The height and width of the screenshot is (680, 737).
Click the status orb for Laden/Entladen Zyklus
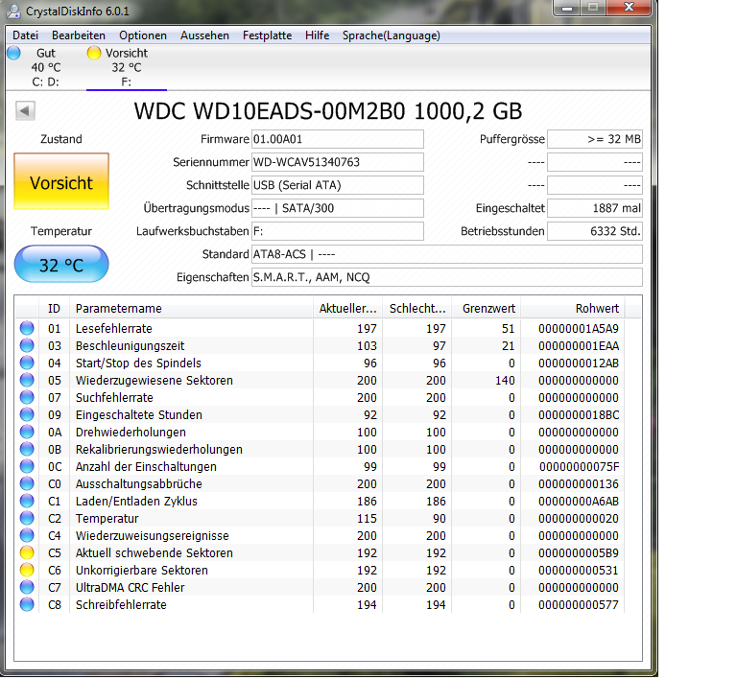pyautogui.click(x=27, y=501)
